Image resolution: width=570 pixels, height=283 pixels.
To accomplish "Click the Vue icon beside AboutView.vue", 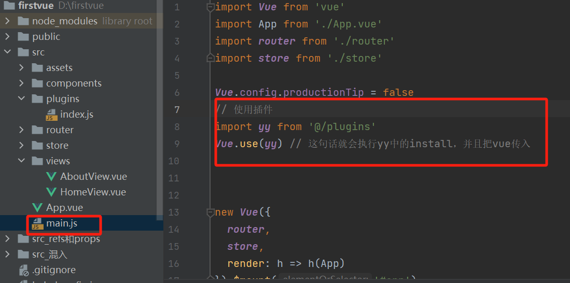I will (x=51, y=177).
